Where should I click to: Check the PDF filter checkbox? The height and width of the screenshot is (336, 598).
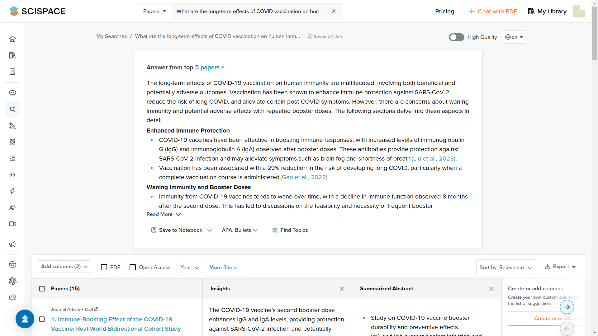point(104,267)
